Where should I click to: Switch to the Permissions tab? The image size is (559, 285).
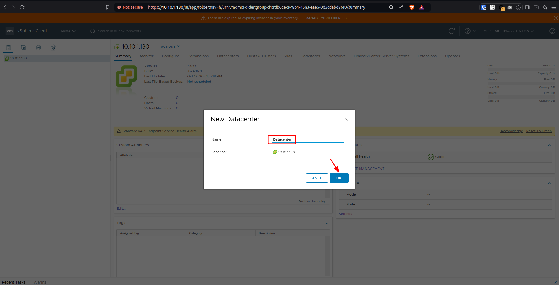[198, 56]
